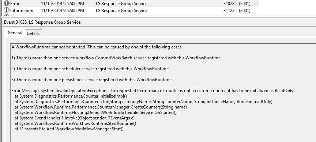This screenshot has height=142, width=316.
Task: Click the Information level label
Action: point(22,11)
